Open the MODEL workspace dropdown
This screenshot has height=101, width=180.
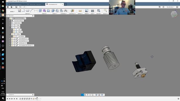pos(12,12)
